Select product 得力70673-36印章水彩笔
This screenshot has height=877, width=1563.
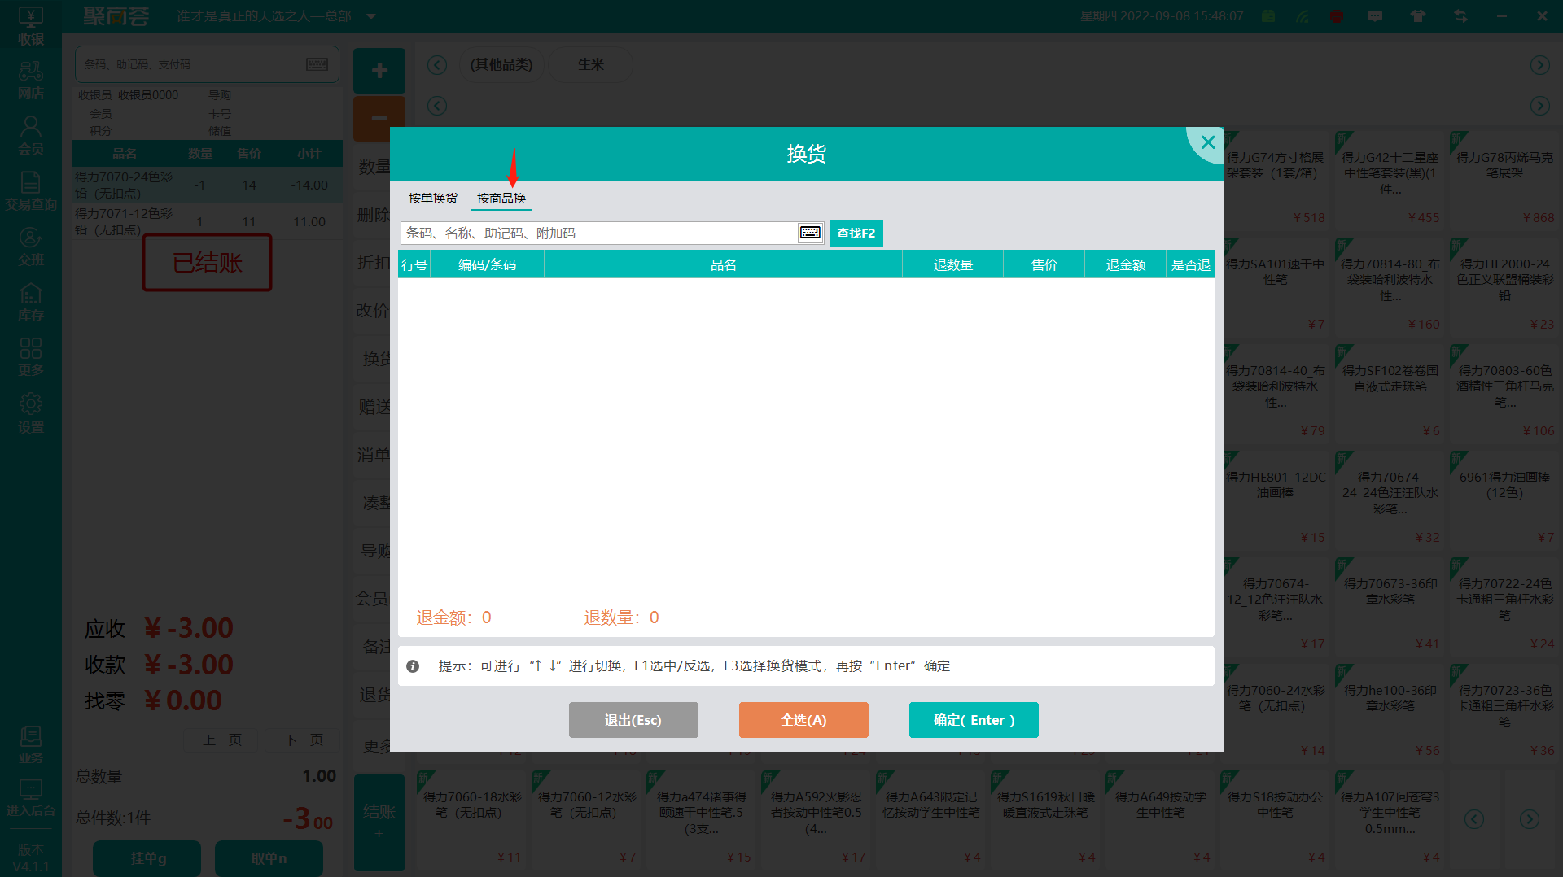click(1390, 606)
